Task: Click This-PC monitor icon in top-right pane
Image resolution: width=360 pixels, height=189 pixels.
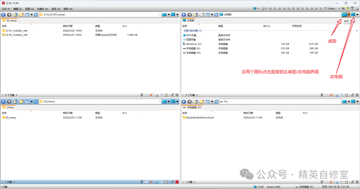Action: click(x=353, y=15)
